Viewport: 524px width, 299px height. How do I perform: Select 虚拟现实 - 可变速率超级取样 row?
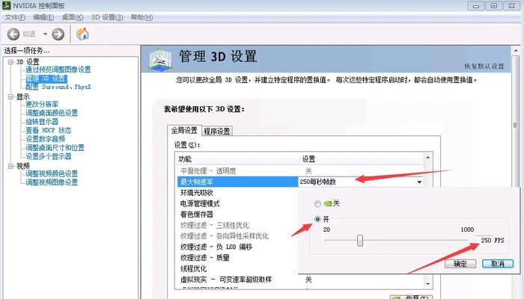(300, 280)
